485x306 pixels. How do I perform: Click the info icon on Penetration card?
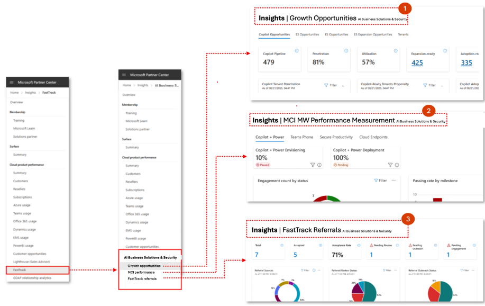pyautogui.click(x=346, y=51)
